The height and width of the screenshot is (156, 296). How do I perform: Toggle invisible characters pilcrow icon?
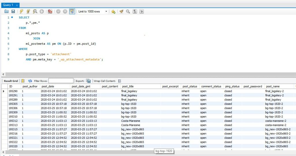135,12
